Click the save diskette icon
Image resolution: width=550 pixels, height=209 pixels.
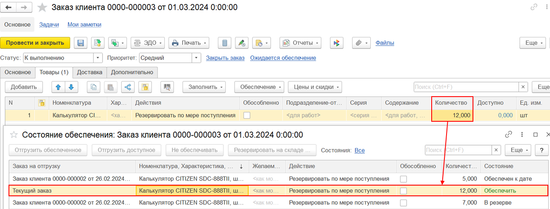[81, 43]
